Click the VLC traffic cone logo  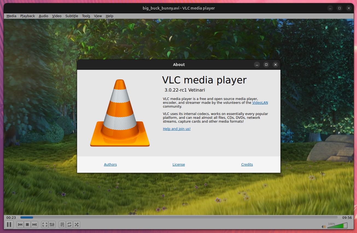(120, 113)
